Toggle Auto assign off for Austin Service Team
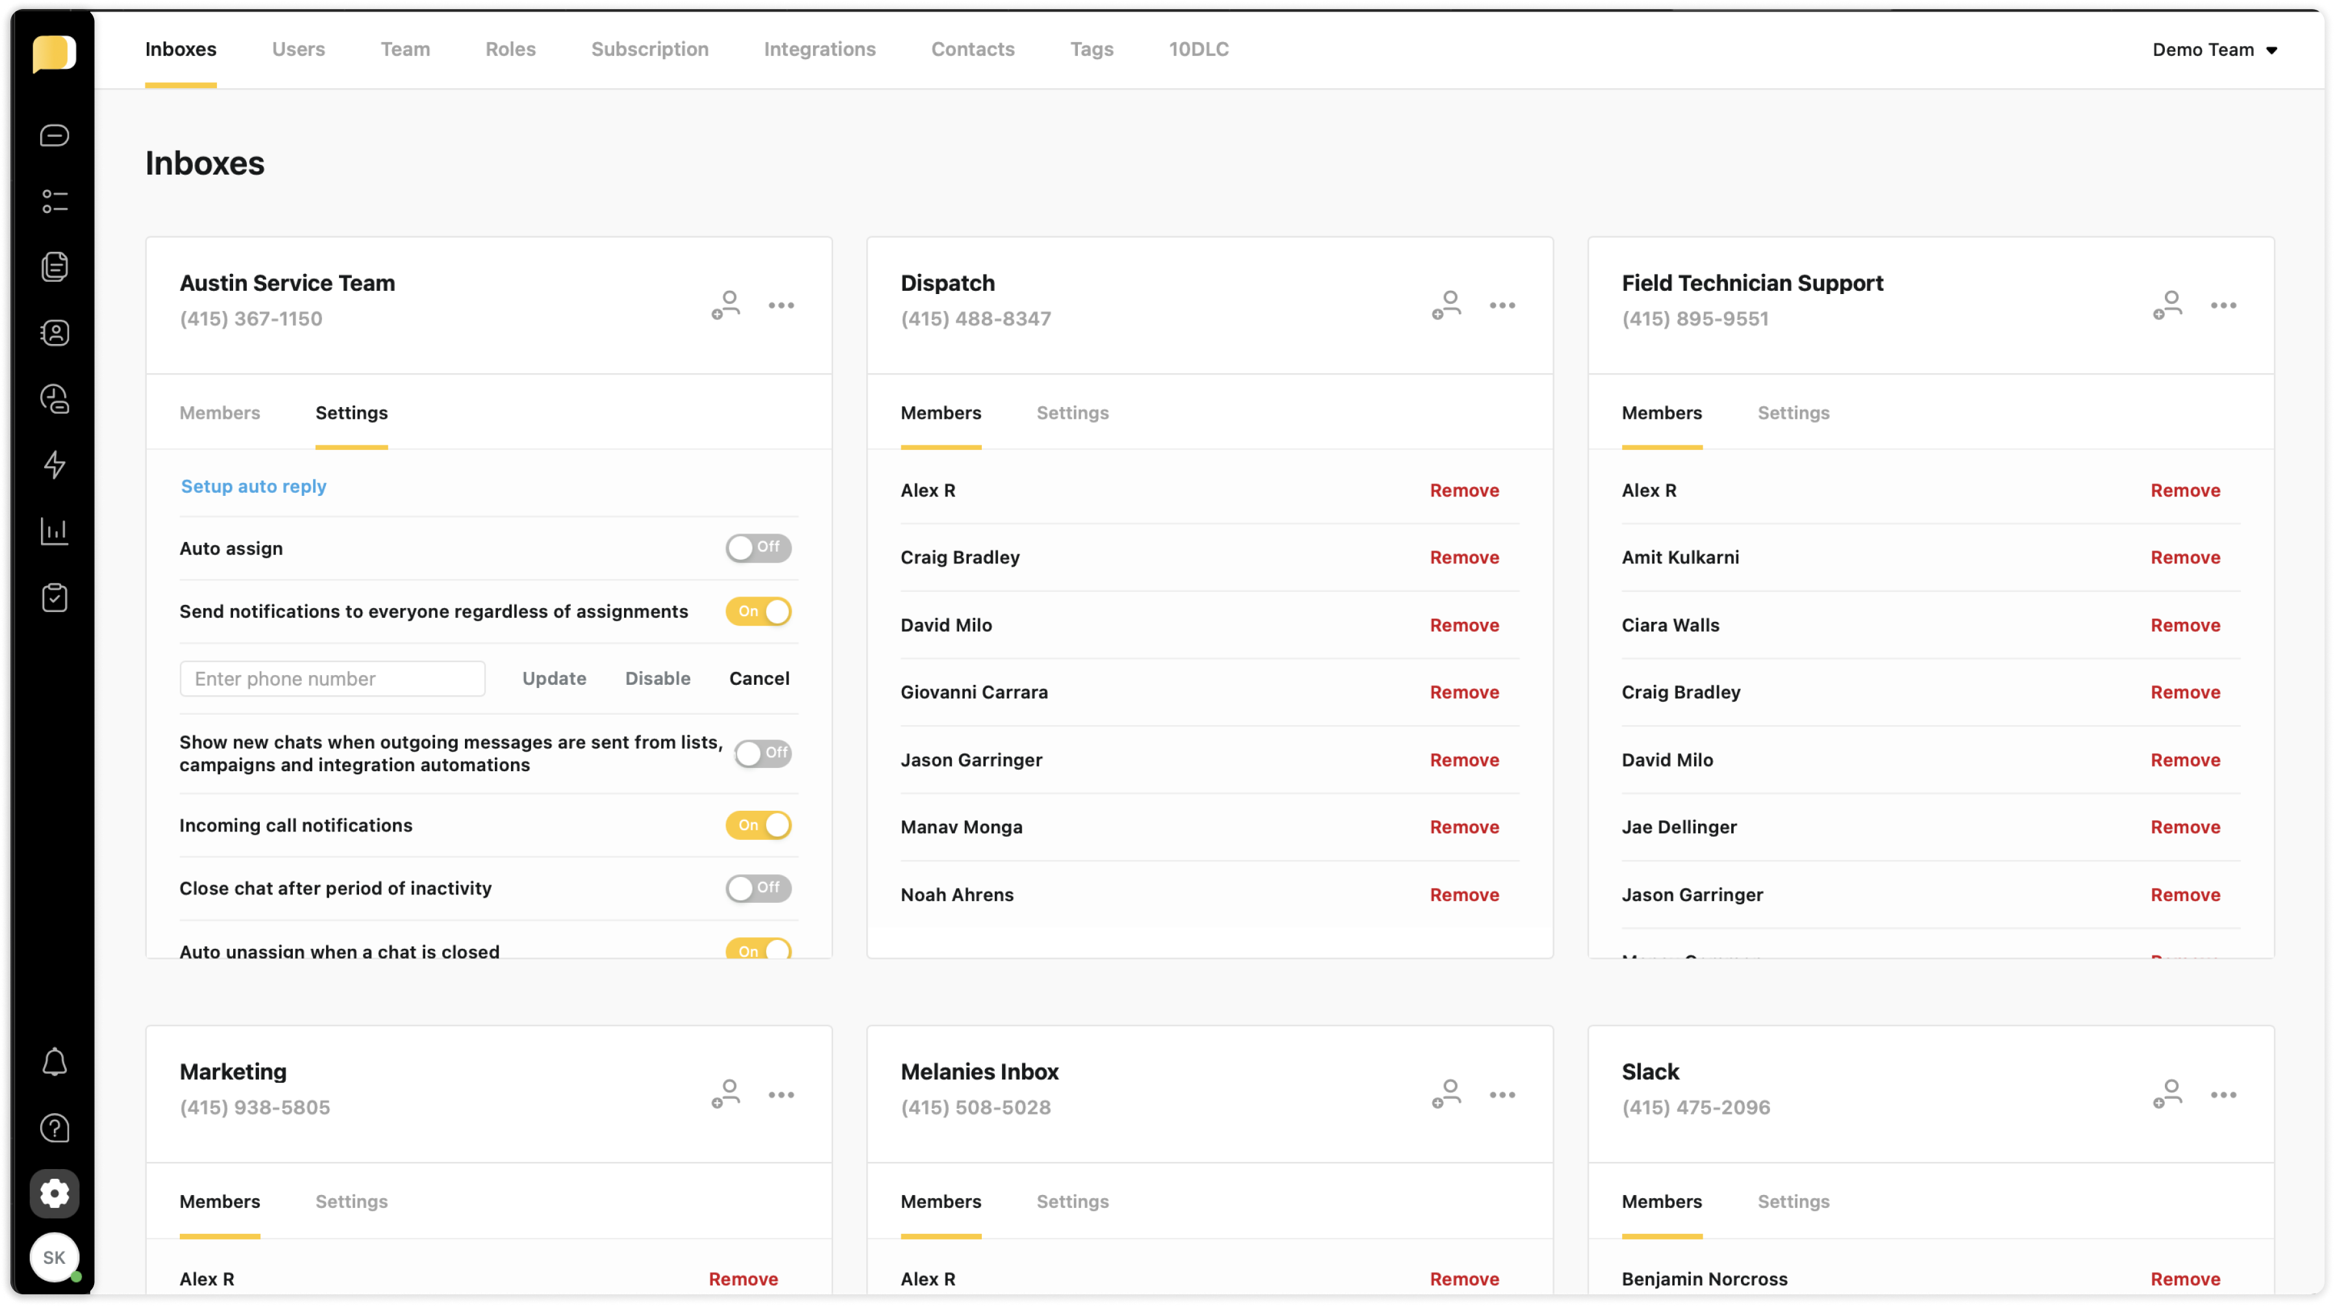Image resolution: width=2335 pixels, height=1306 pixels. pyautogui.click(x=757, y=547)
